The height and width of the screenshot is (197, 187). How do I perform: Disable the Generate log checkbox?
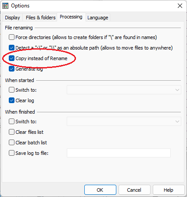[x=11, y=69]
